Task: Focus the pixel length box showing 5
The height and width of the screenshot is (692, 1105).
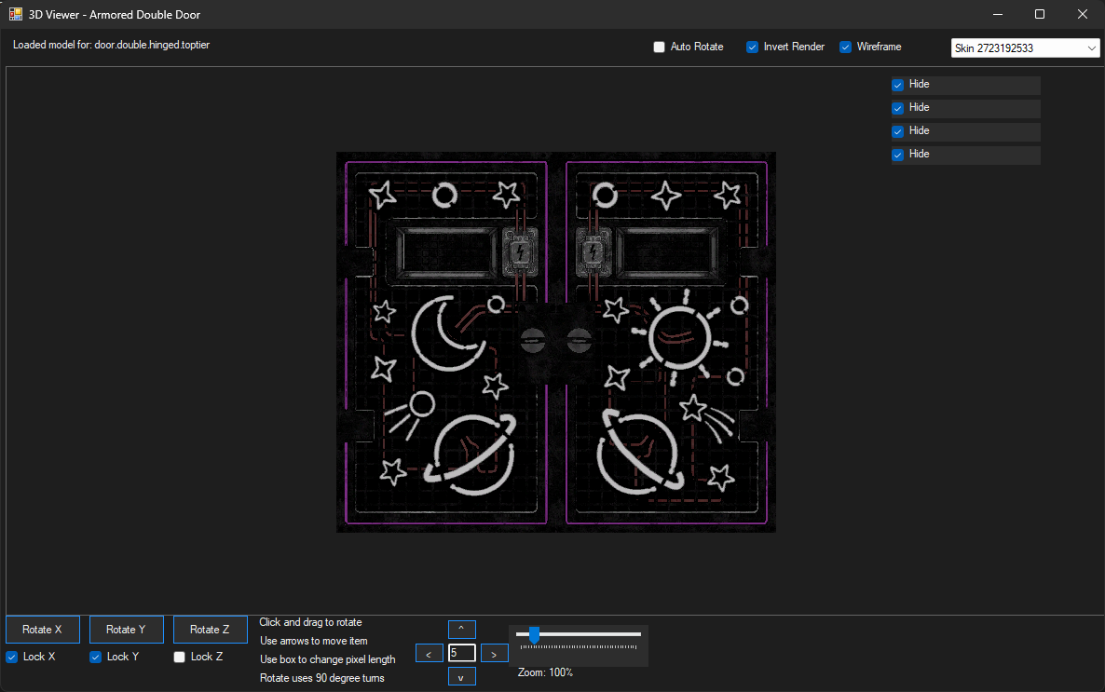Action: tap(461, 653)
